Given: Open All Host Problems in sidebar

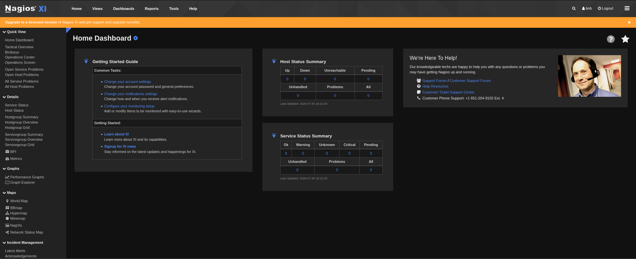Looking at the screenshot, I should (20, 87).
